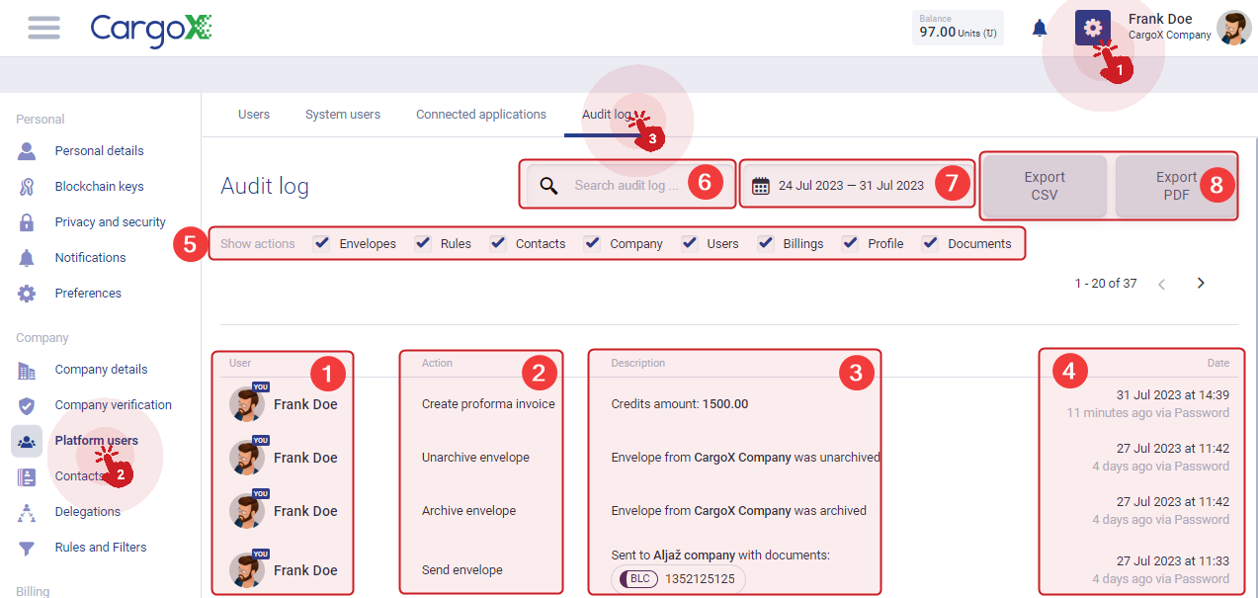Click the Description column header
Viewport: 1258px width, 598px height.
638,363
